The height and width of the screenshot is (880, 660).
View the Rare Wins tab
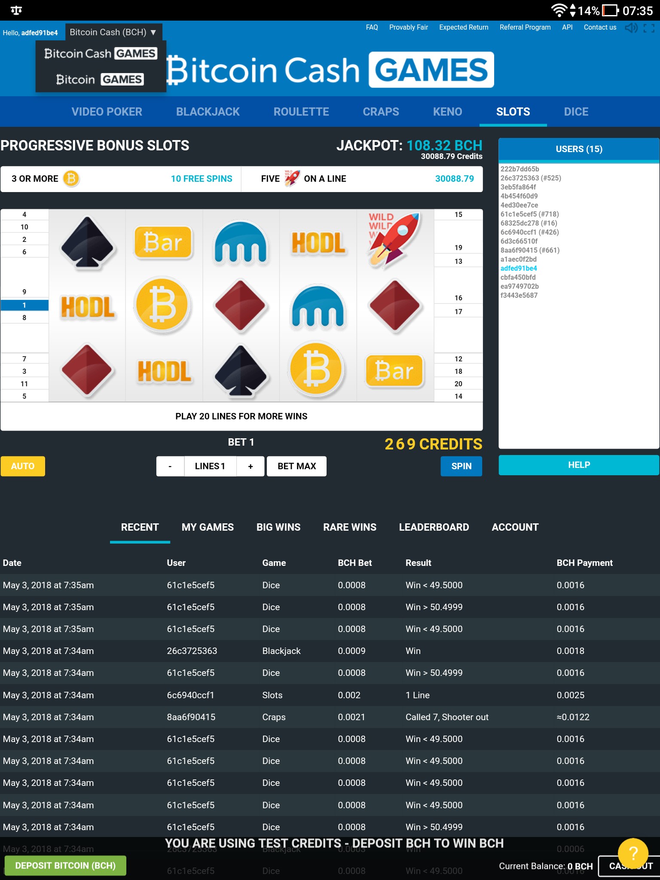click(x=350, y=527)
